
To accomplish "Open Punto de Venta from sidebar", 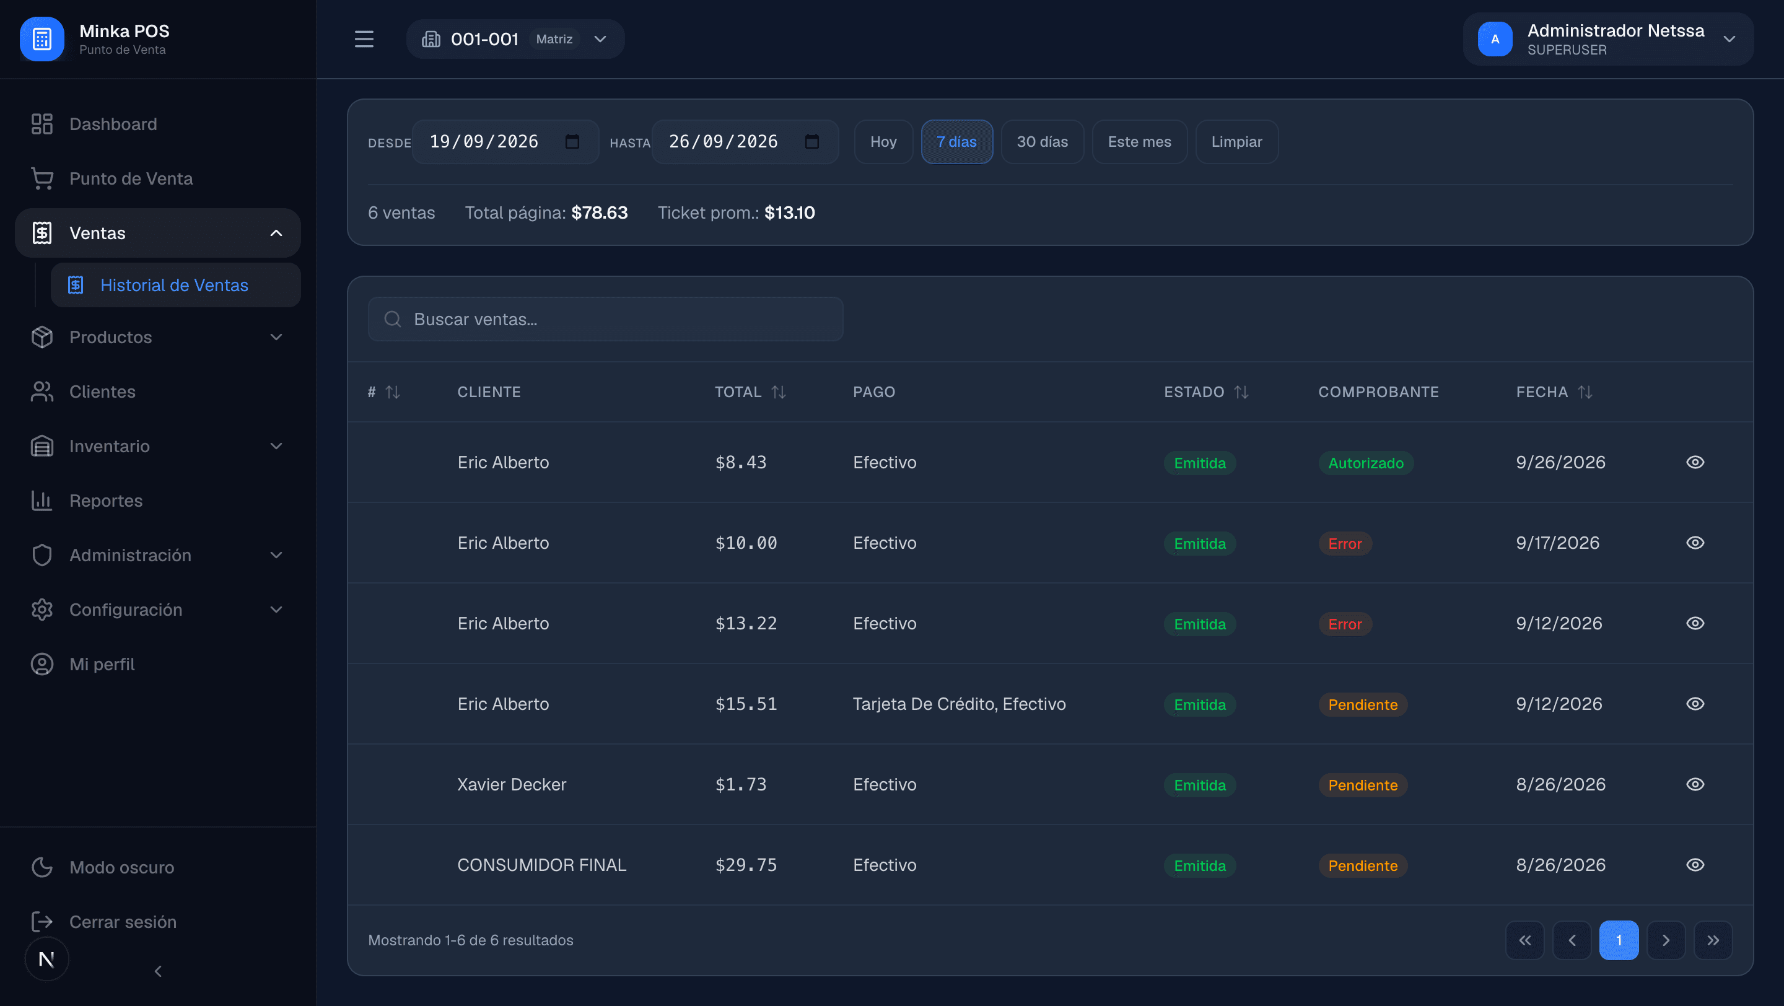I will [158, 178].
